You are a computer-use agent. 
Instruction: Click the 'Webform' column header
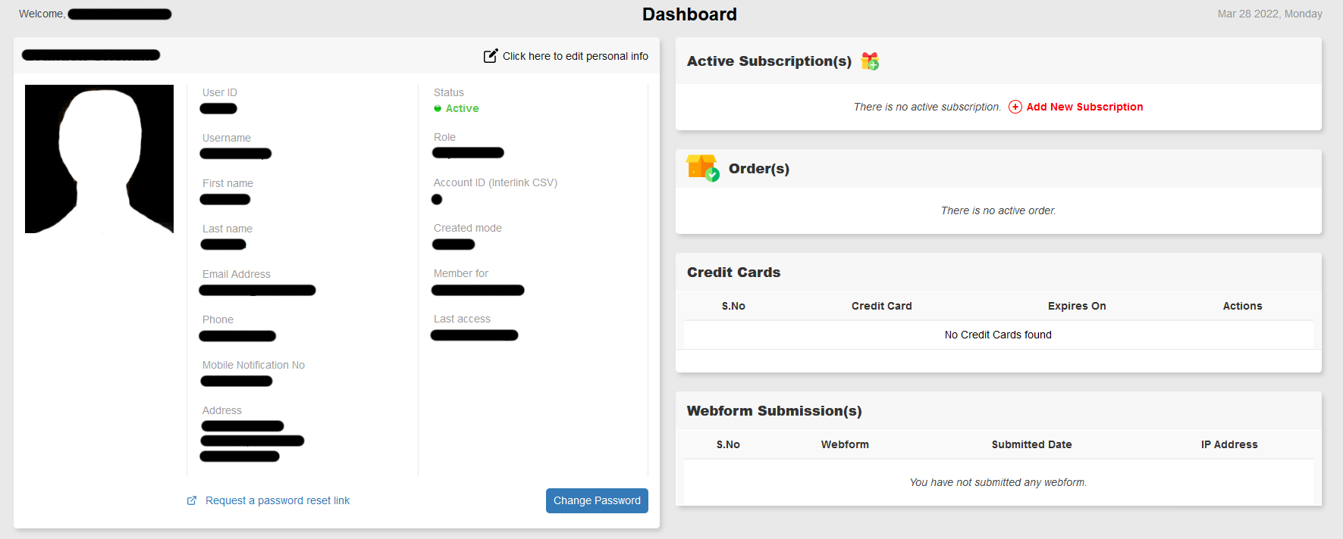coord(845,444)
